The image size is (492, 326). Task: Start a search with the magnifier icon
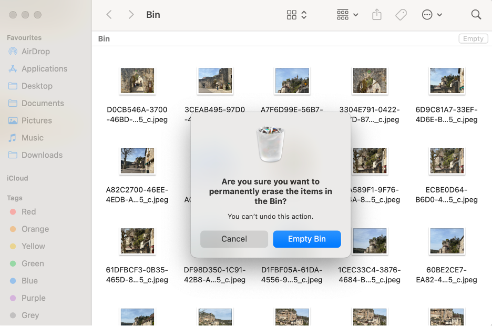coord(476,14)
